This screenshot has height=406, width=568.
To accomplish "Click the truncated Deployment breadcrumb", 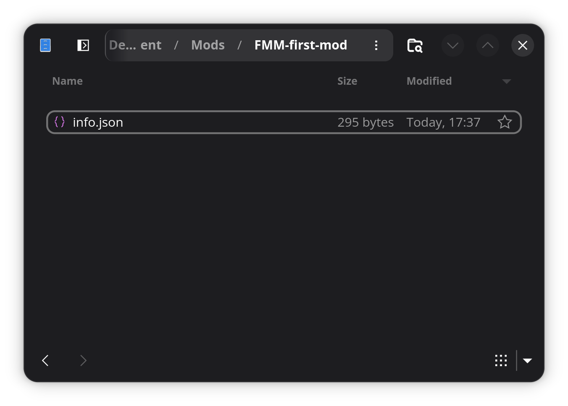I will [x=135, y=45].
